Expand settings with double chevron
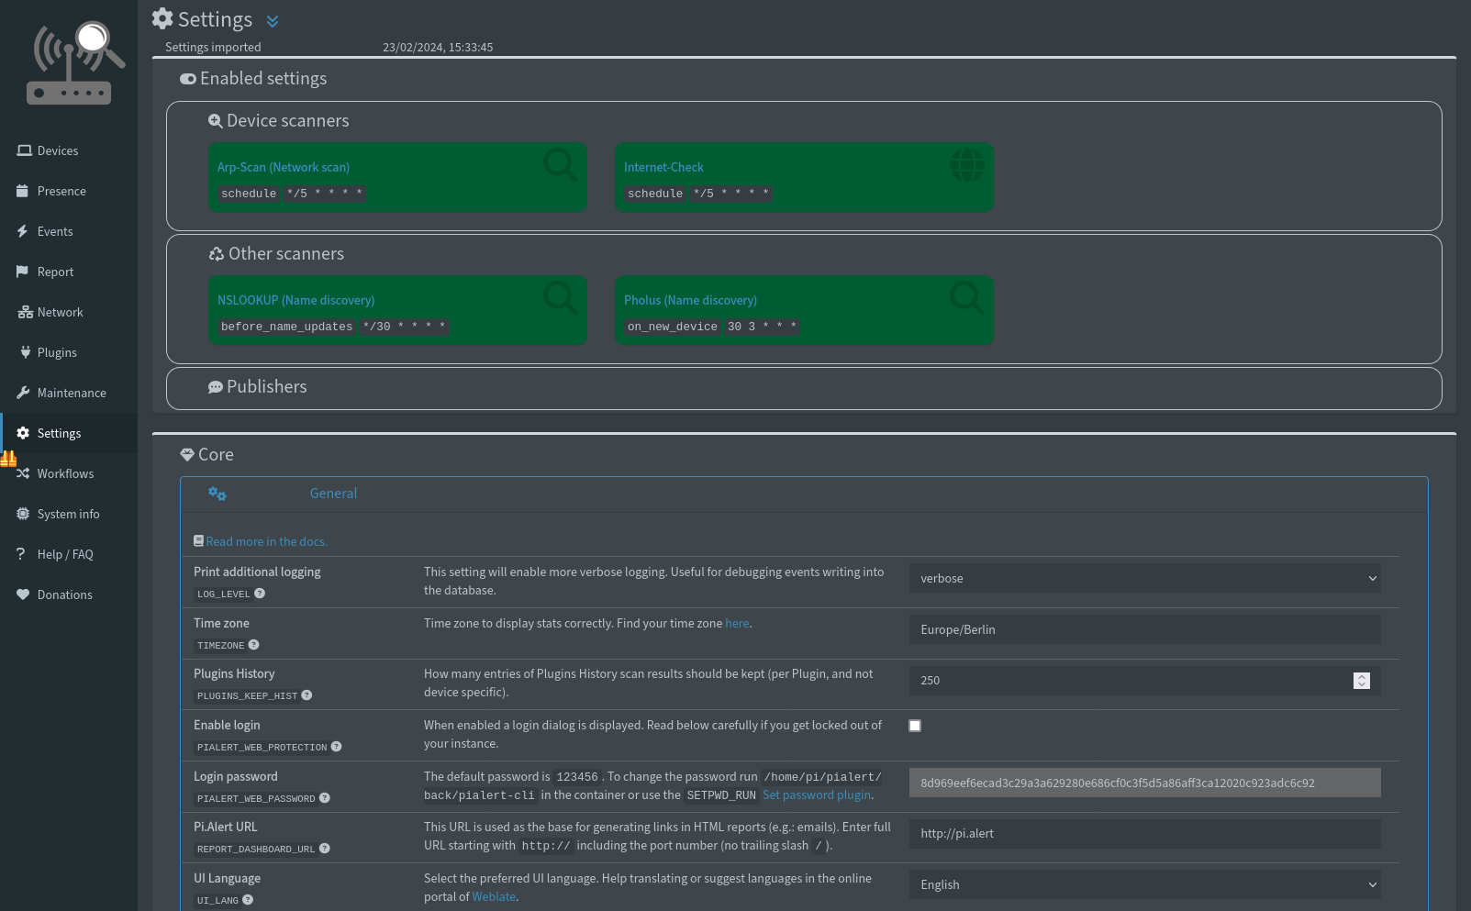The width and height of the screenshot is (1471, 911). (273, 21)
